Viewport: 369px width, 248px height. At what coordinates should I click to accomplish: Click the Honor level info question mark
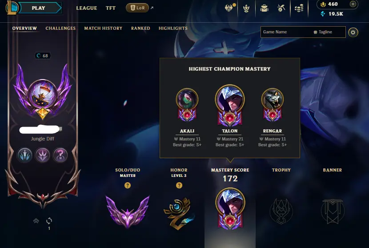pos(179,185)
